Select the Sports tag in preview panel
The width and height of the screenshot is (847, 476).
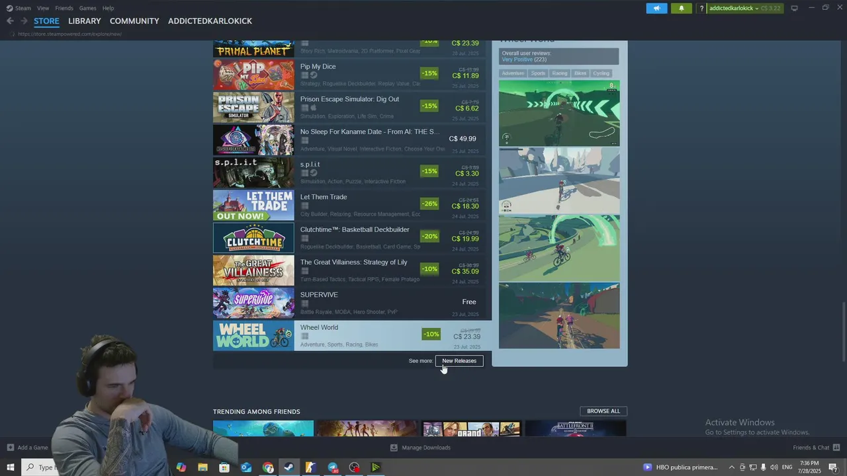click(538, 73)
